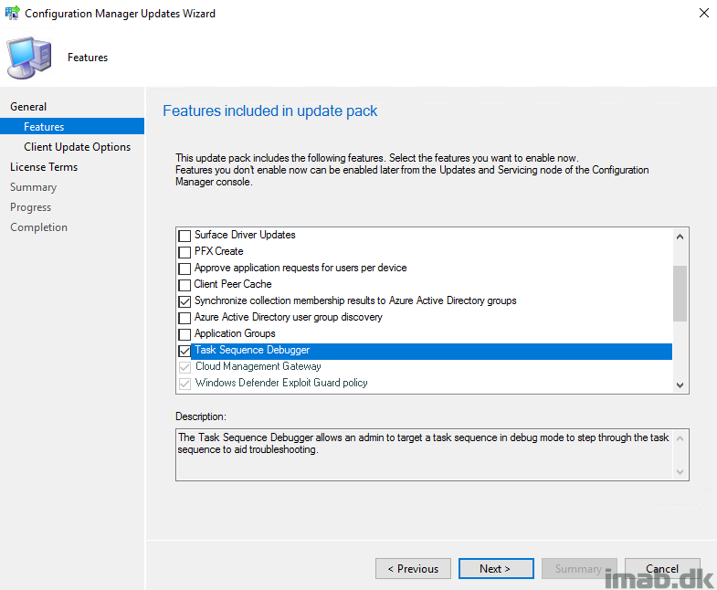This screenshot has height=590, width=717.
Task: Cancel the updates wizard
Action: click(662, 569)
